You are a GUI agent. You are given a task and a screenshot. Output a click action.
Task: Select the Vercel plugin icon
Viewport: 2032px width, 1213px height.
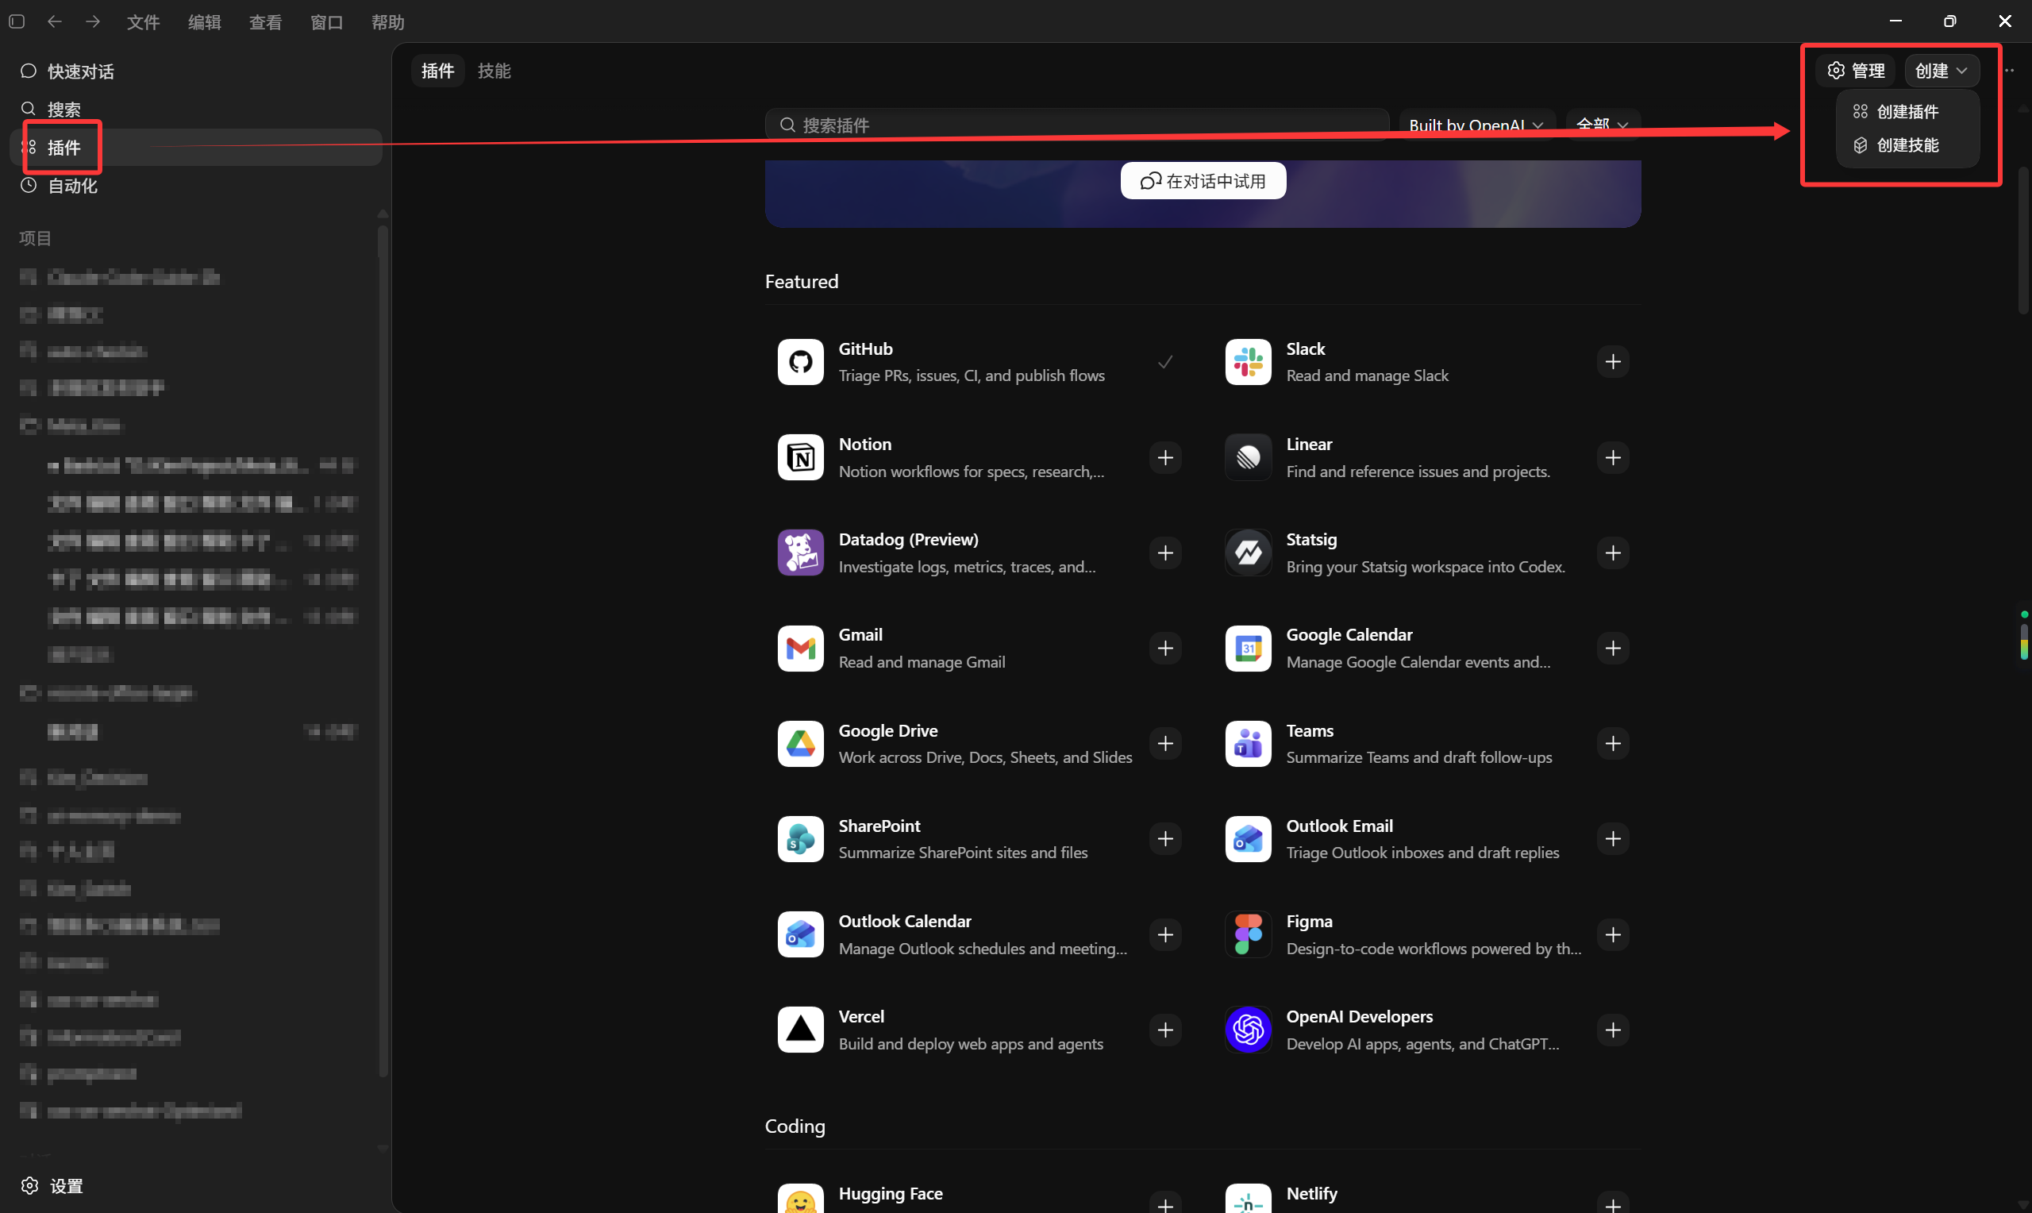coord(800,1030)
